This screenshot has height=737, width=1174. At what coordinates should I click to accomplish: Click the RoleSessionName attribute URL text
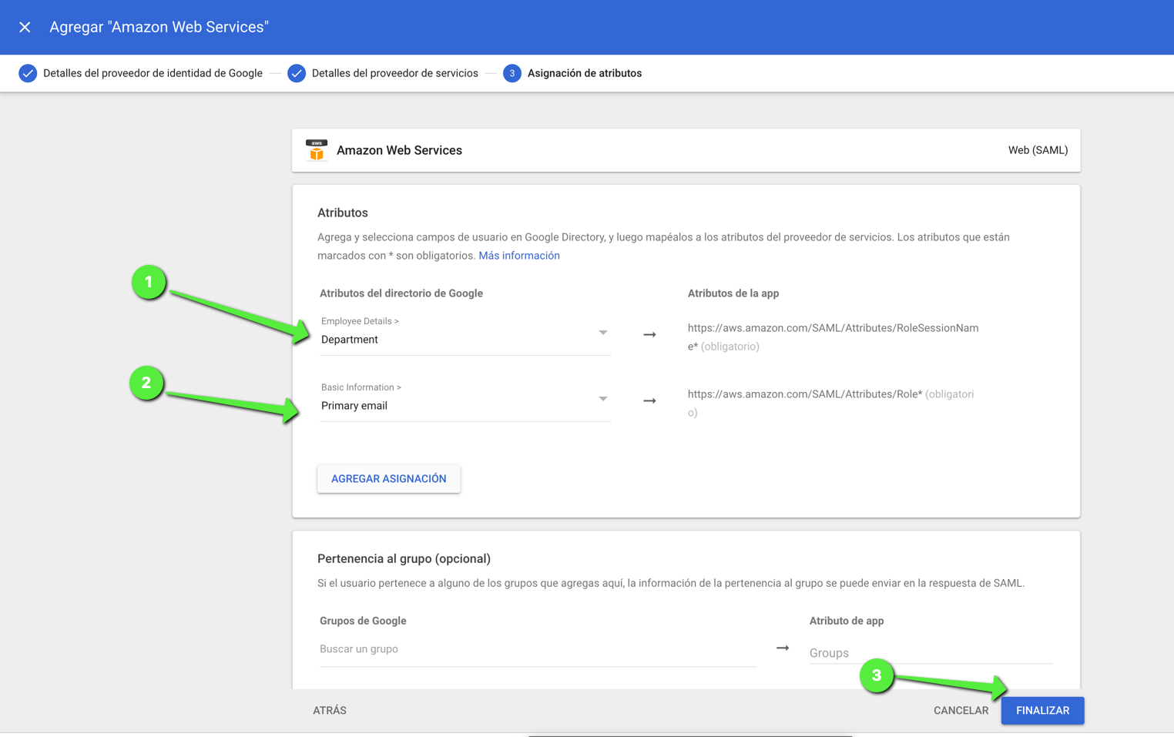pos(833,337)
